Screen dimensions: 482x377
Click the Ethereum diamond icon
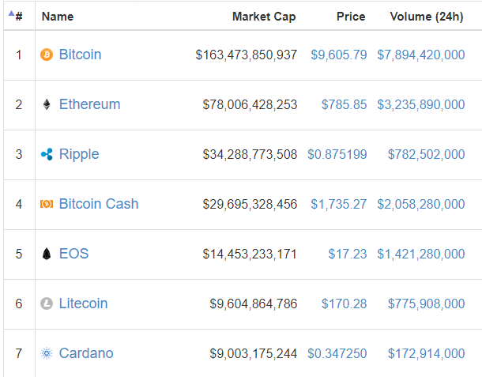click(47, 104)
